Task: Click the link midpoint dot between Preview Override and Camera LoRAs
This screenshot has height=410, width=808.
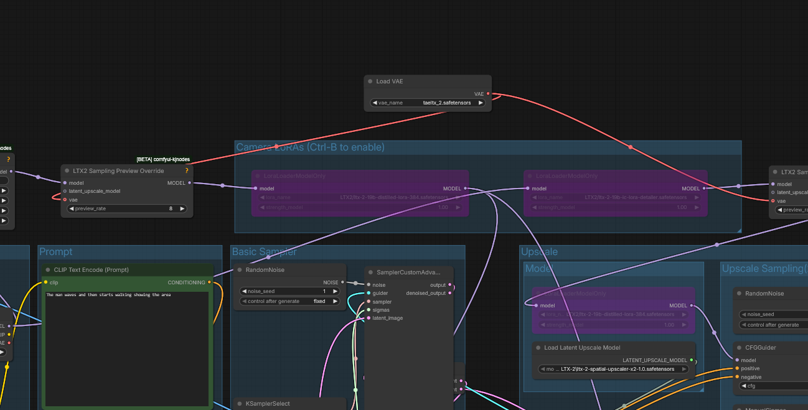Action: point(222,185)
